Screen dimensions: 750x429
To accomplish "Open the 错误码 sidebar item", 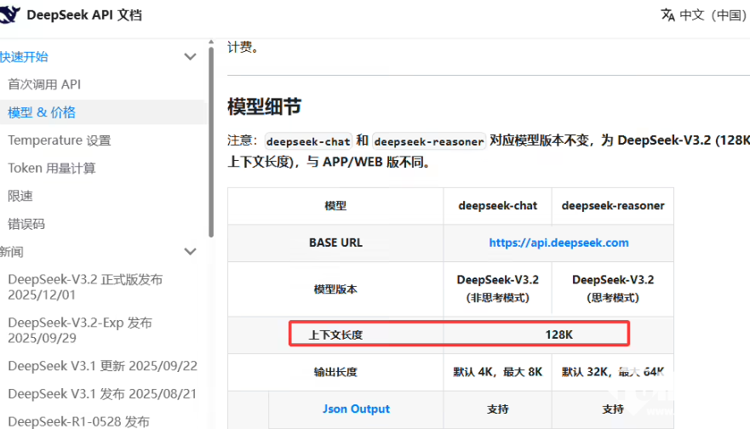I will (x=26, y=224).
